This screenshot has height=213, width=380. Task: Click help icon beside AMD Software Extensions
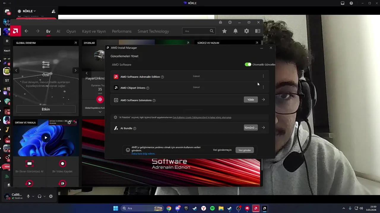pos(154,100)
